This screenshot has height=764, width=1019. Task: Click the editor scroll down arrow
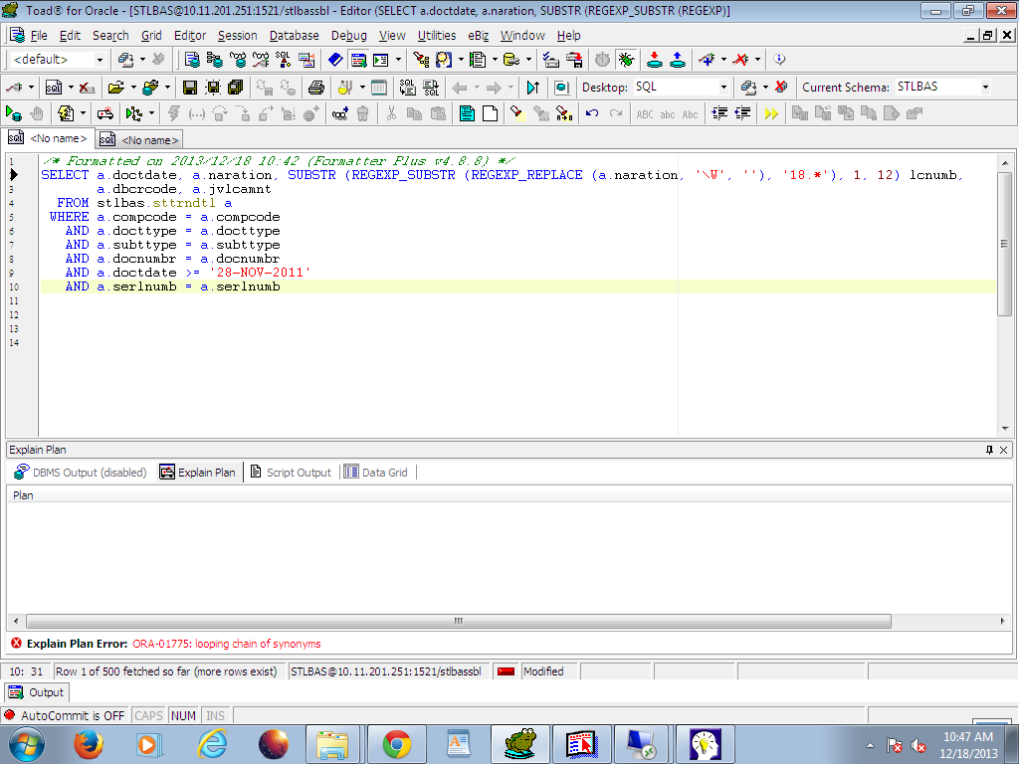pyautogui.click(x=1005, y=428)
